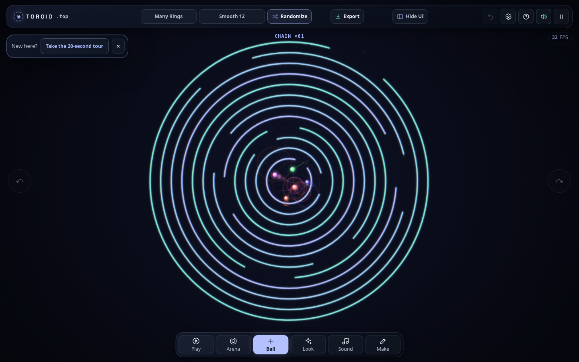Click the Toroid logo icon
This screenshot has height=362, width=579.
click(x=18, y=16)
